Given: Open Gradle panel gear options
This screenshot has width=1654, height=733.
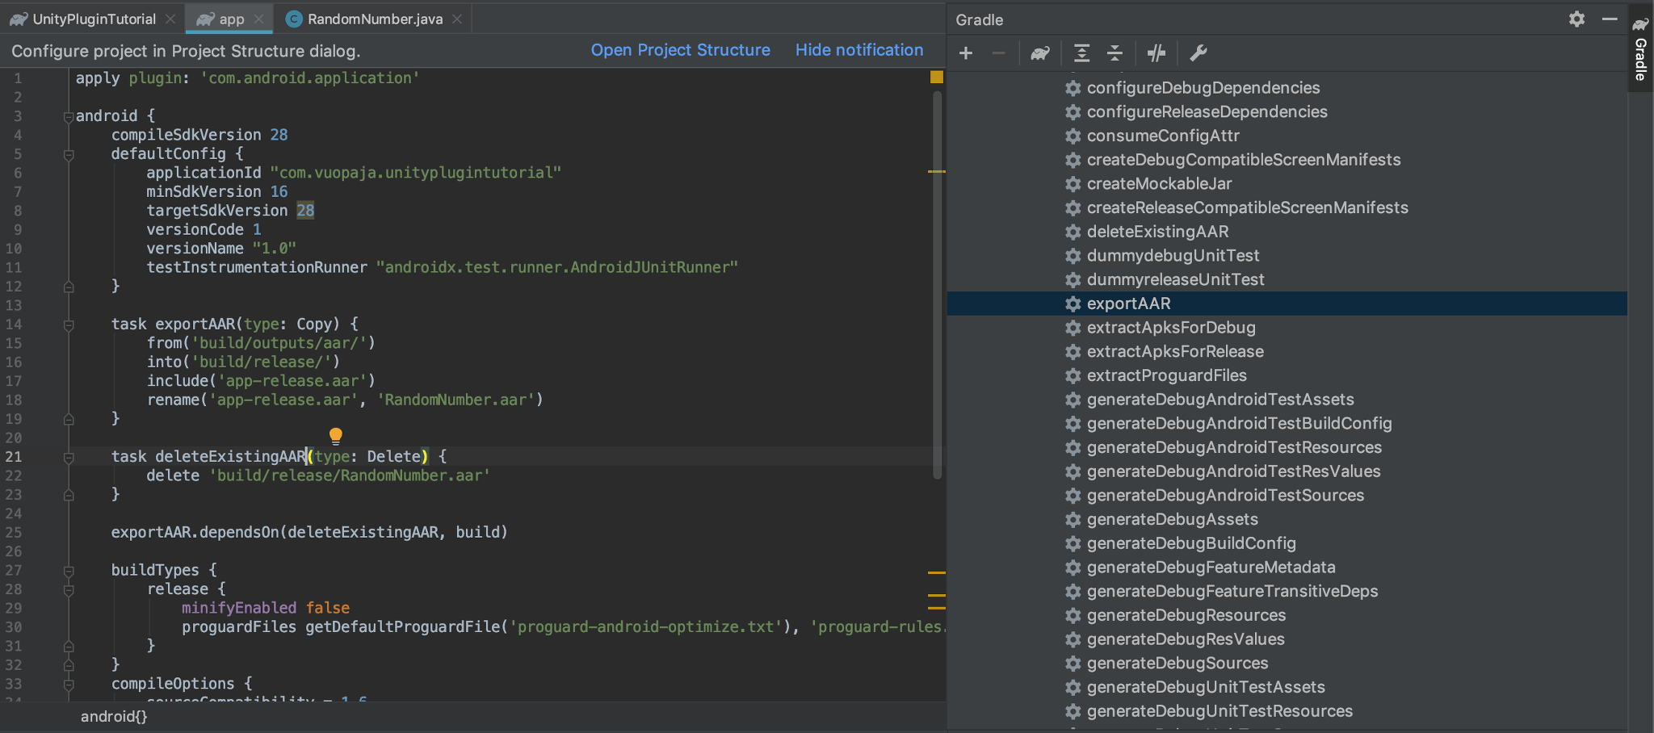Looking at the screenshot, I should [1576, 19].
